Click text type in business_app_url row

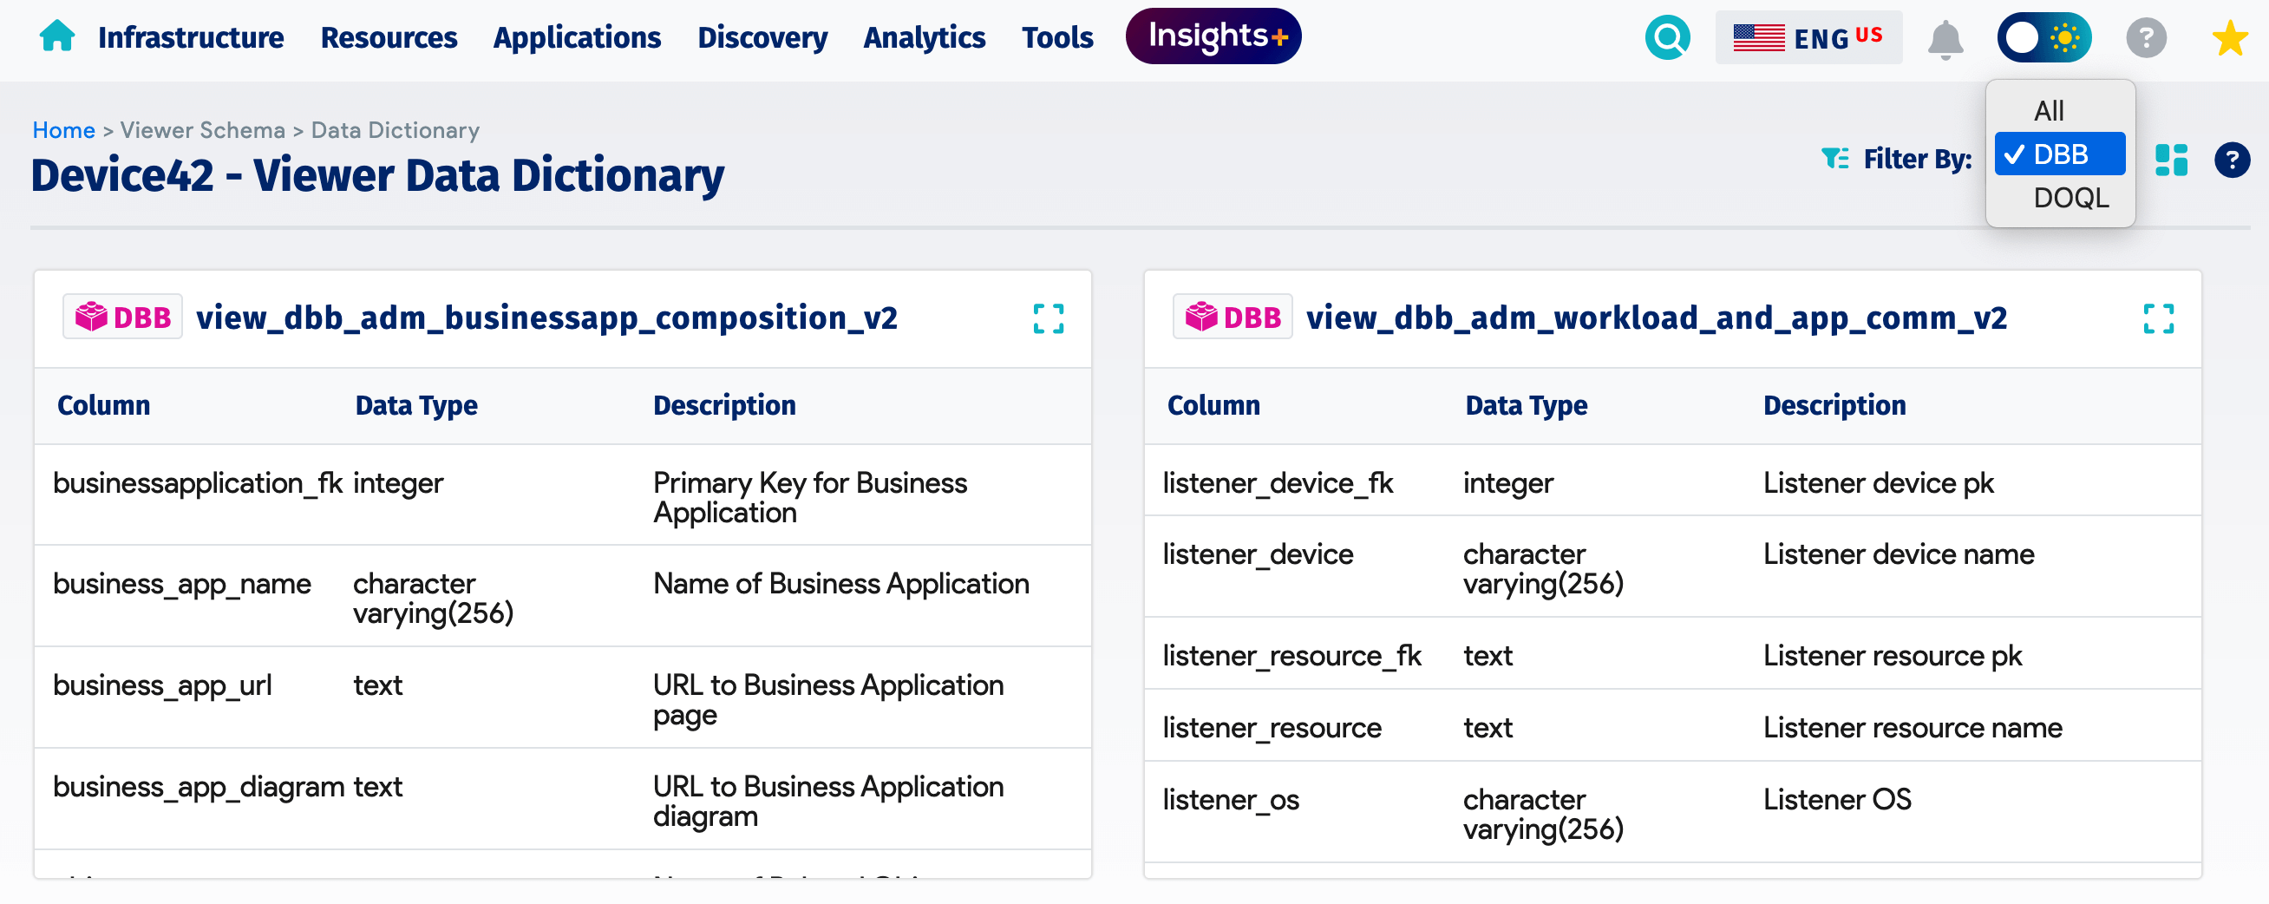[378, 685]
